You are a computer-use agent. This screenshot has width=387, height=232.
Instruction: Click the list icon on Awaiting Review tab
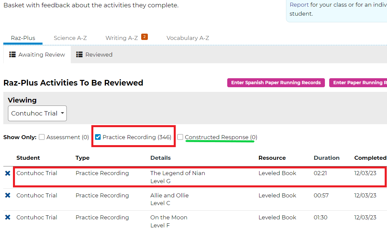[x=13, y=55]
